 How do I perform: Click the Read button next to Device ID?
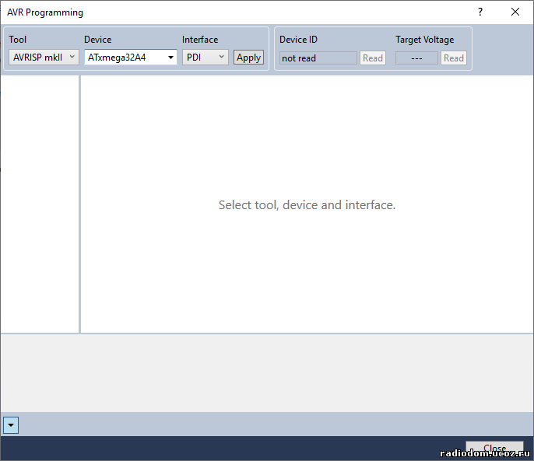[373, 58]
